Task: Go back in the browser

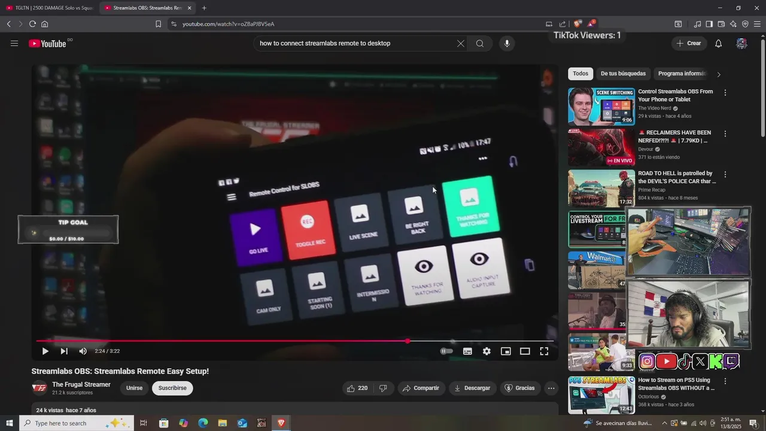Action: (x=8, y=24)
